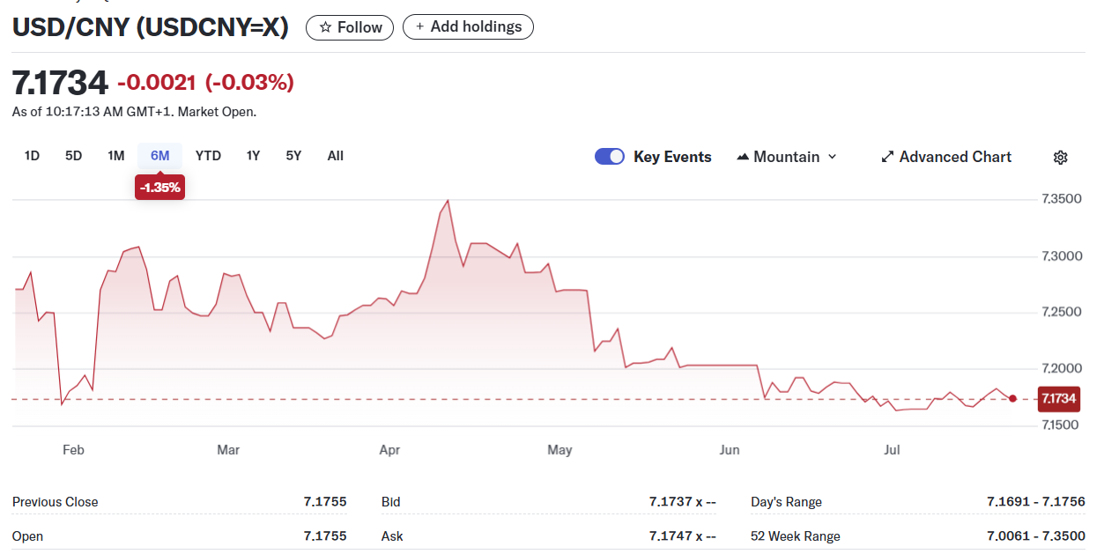This screenshot has width=1104, height=554.
Task: Select the 5D time range tab
Action: click(73, 156)
